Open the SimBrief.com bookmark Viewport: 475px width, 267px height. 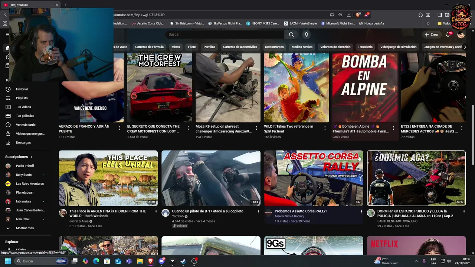pyautogui.click(x=187, y=23)
